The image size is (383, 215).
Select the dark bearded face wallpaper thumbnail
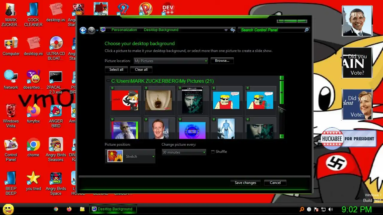260,131
